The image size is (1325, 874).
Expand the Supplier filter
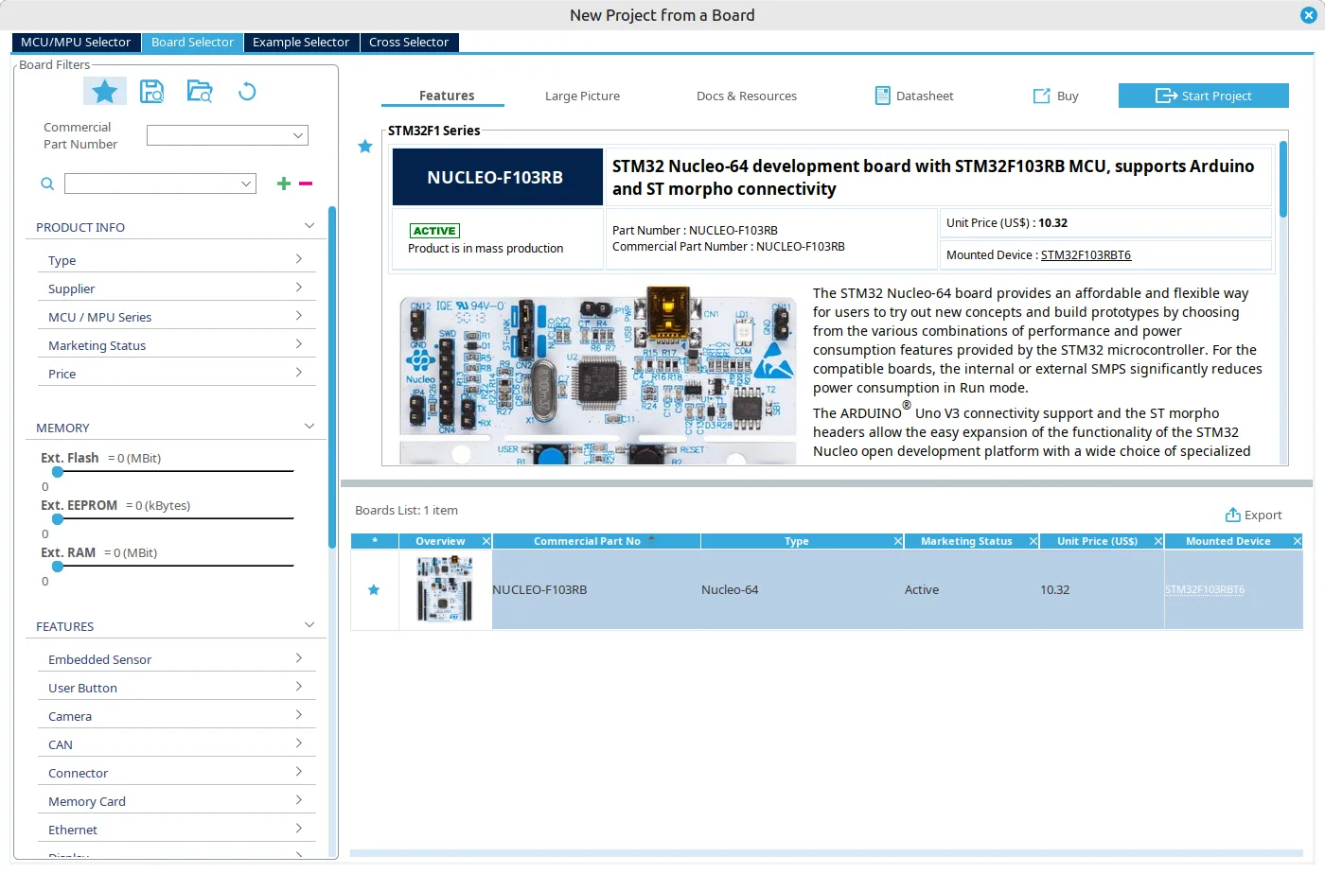tap(298, 288)
